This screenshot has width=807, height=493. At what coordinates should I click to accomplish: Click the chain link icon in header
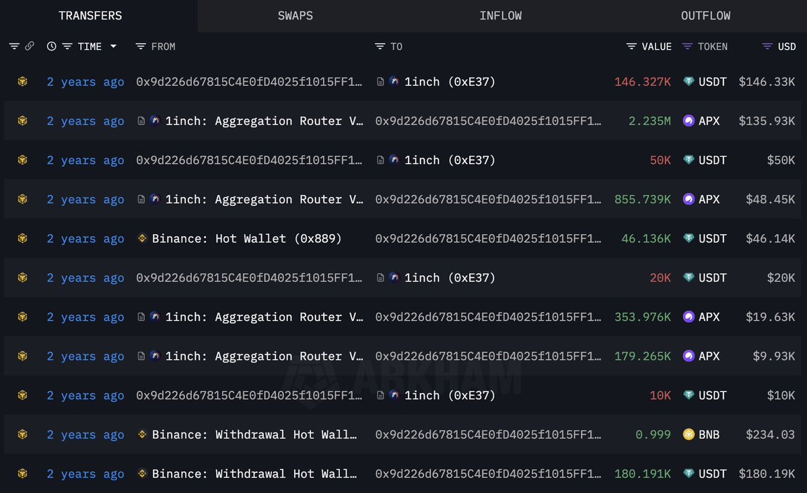click(x=30, y=46)
